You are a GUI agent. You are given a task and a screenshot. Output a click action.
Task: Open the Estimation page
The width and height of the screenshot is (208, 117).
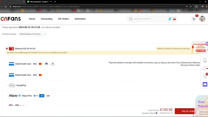[x=80, y=19]
